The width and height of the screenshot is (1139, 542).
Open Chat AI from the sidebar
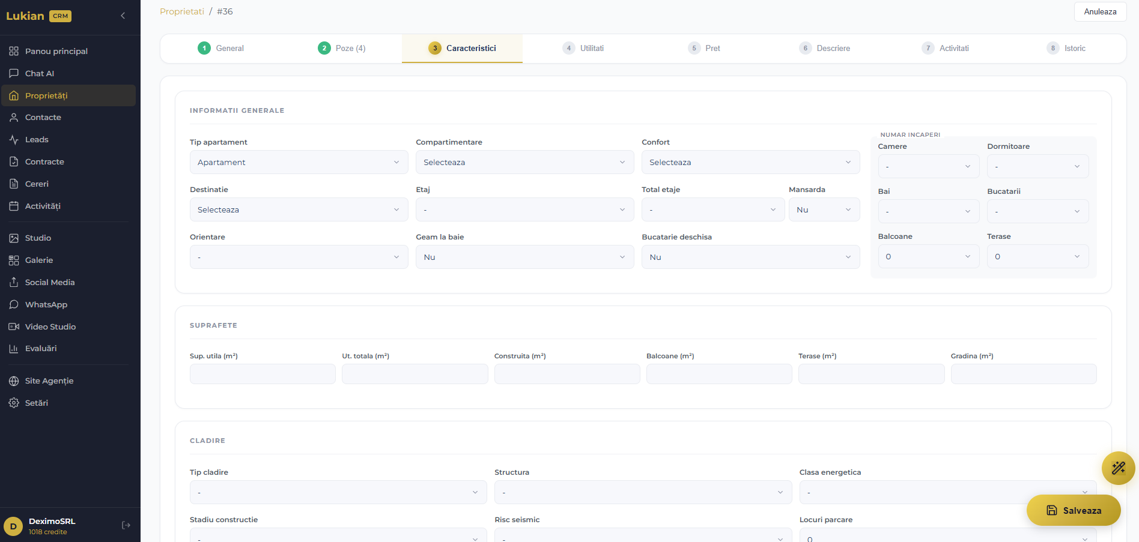(x=40, y=73)
